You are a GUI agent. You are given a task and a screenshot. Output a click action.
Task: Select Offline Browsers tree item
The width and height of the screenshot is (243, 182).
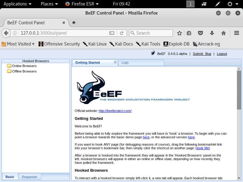[x=24, y=71]
